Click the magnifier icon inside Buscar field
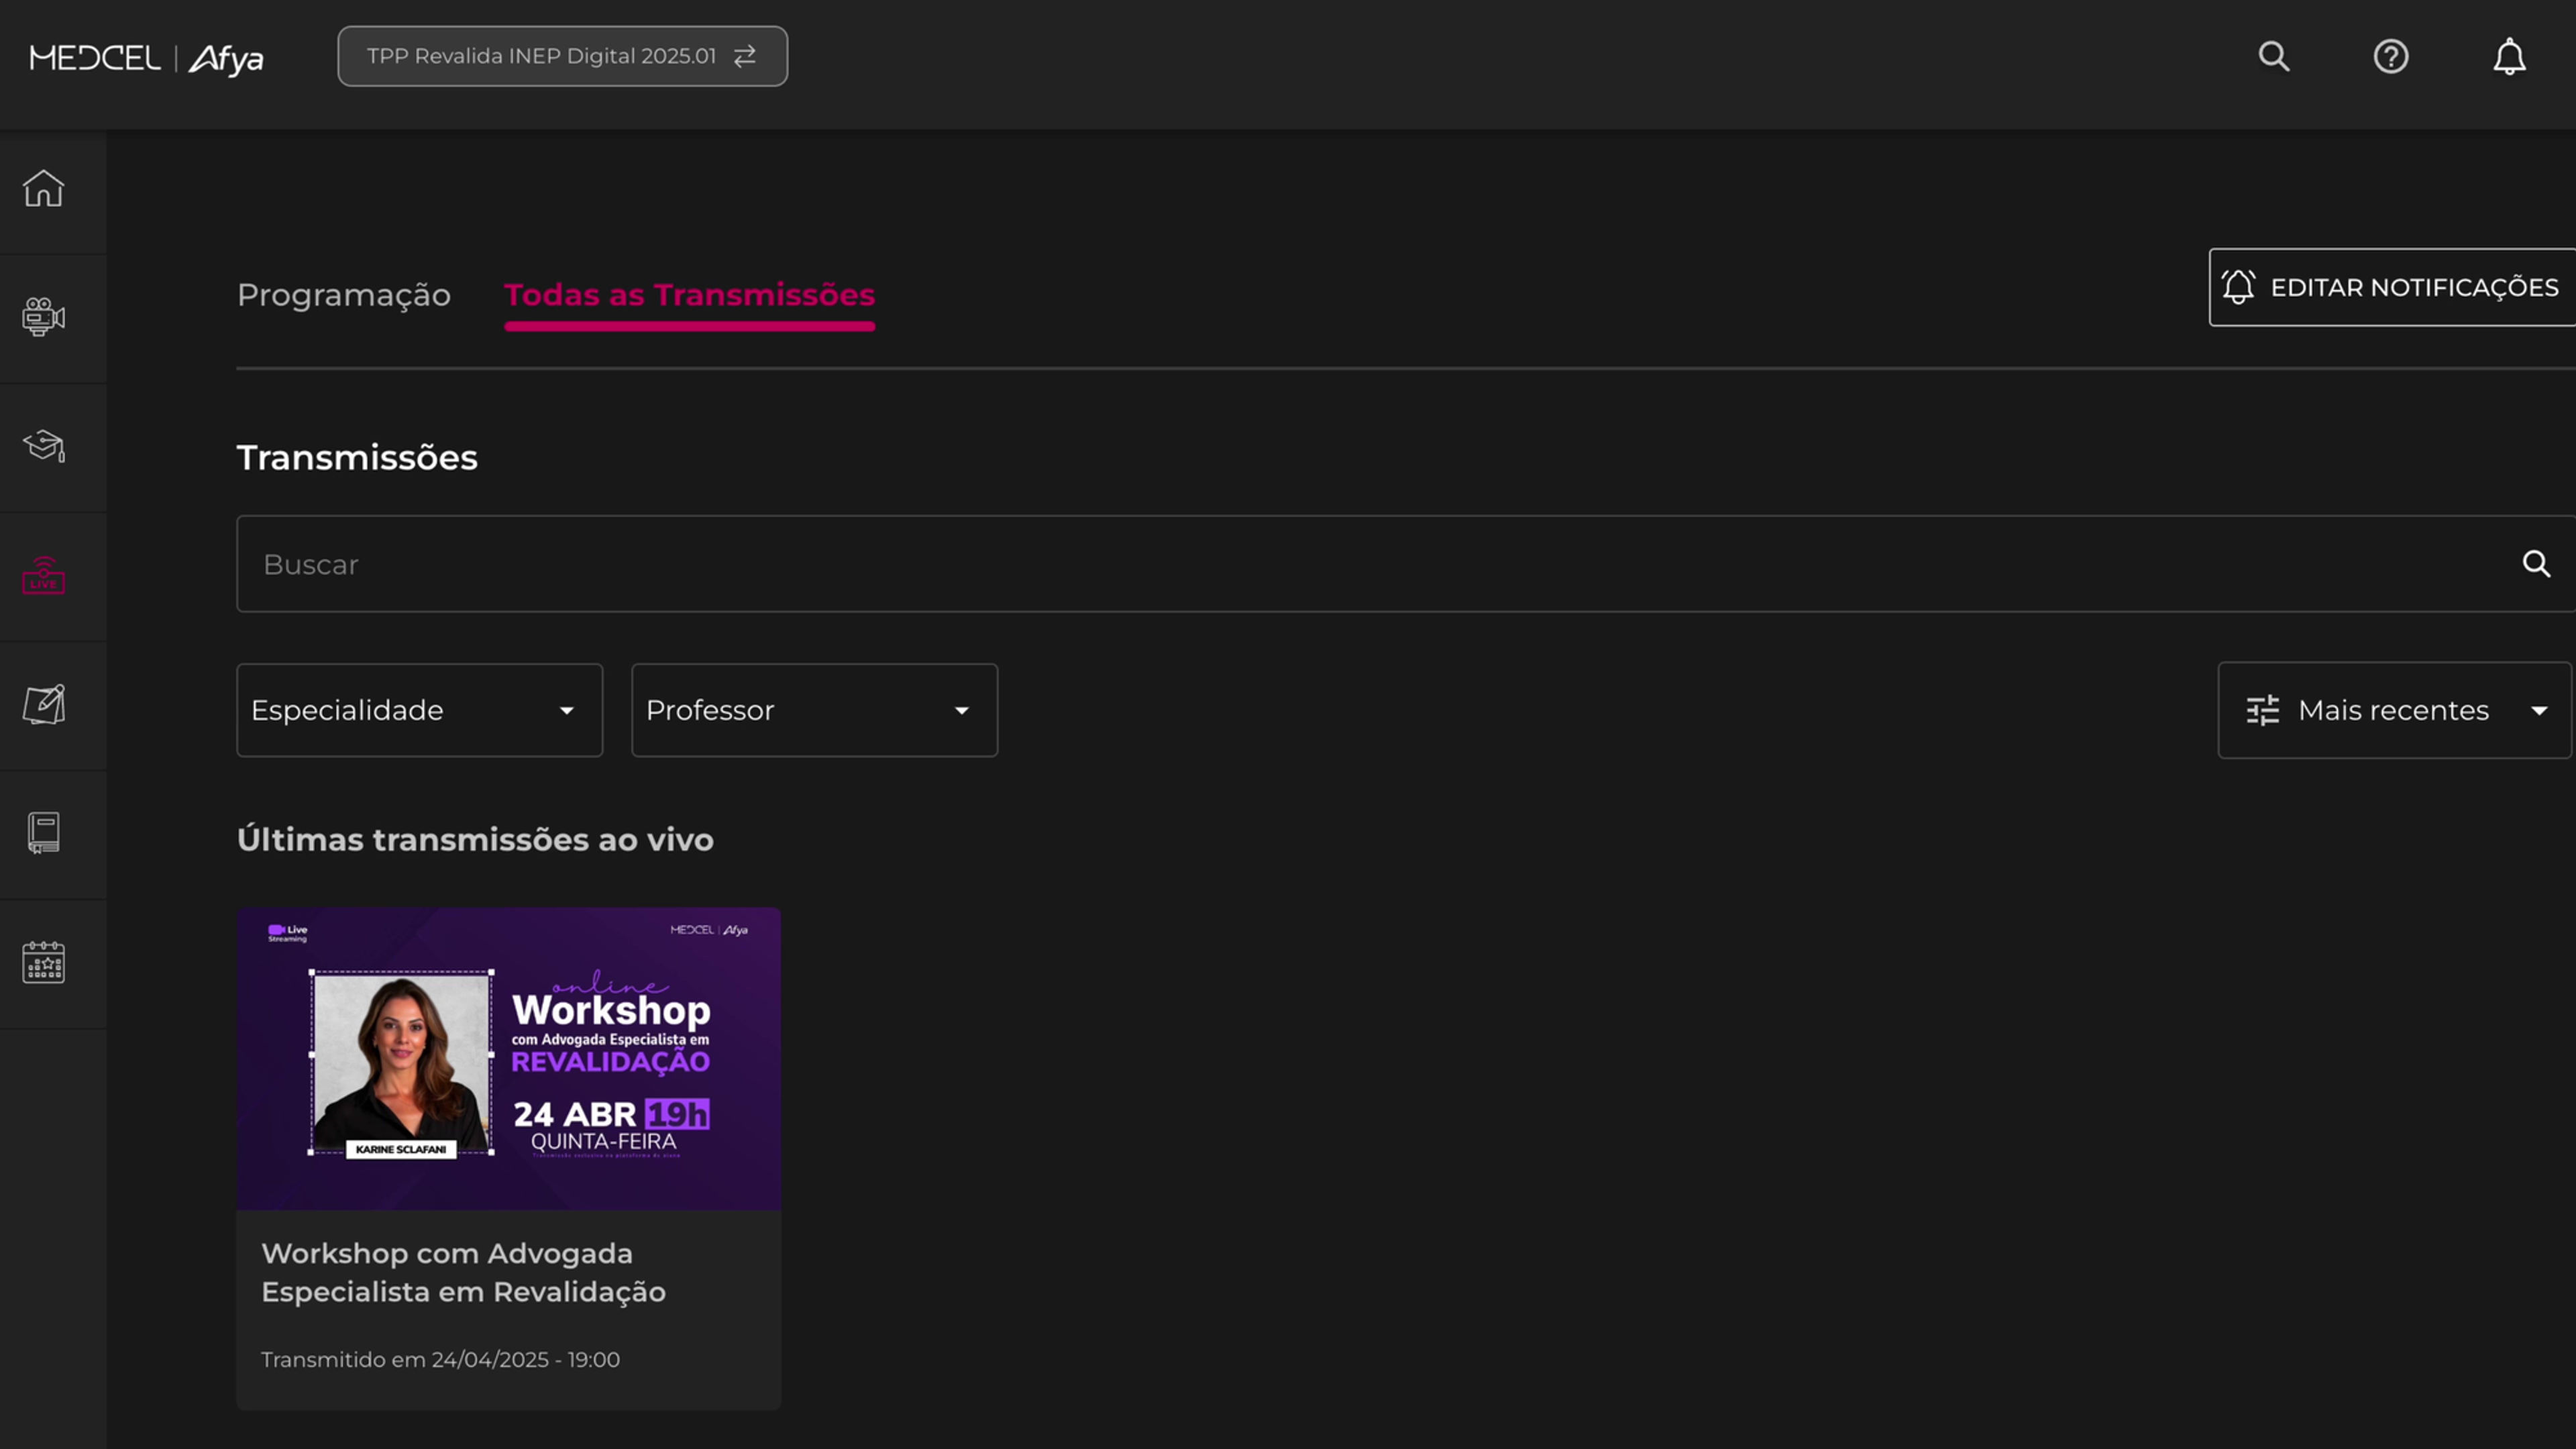 click(x=2536, y=564)
